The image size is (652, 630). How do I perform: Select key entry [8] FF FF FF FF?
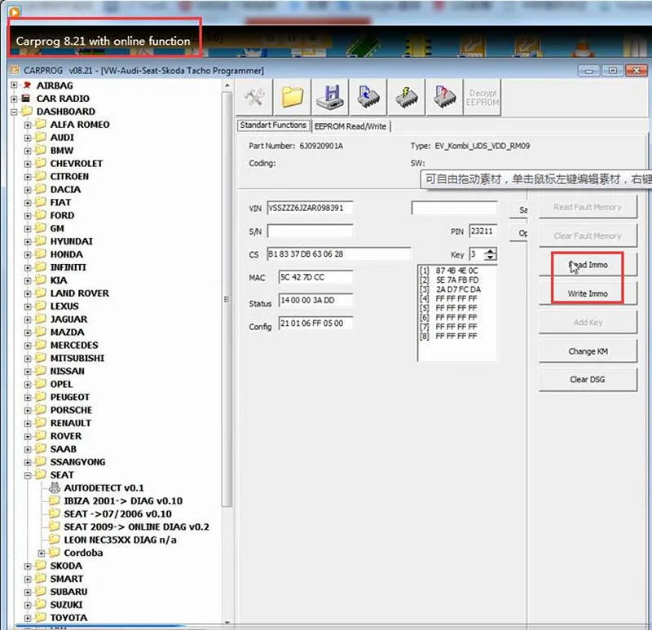pyautogui.click(x=448, y=336)
